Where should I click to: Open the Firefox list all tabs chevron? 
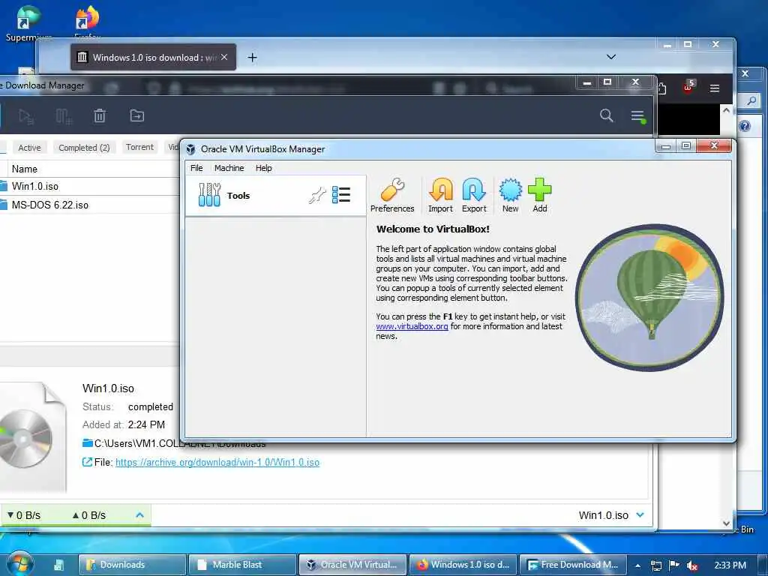pos(611,57)
